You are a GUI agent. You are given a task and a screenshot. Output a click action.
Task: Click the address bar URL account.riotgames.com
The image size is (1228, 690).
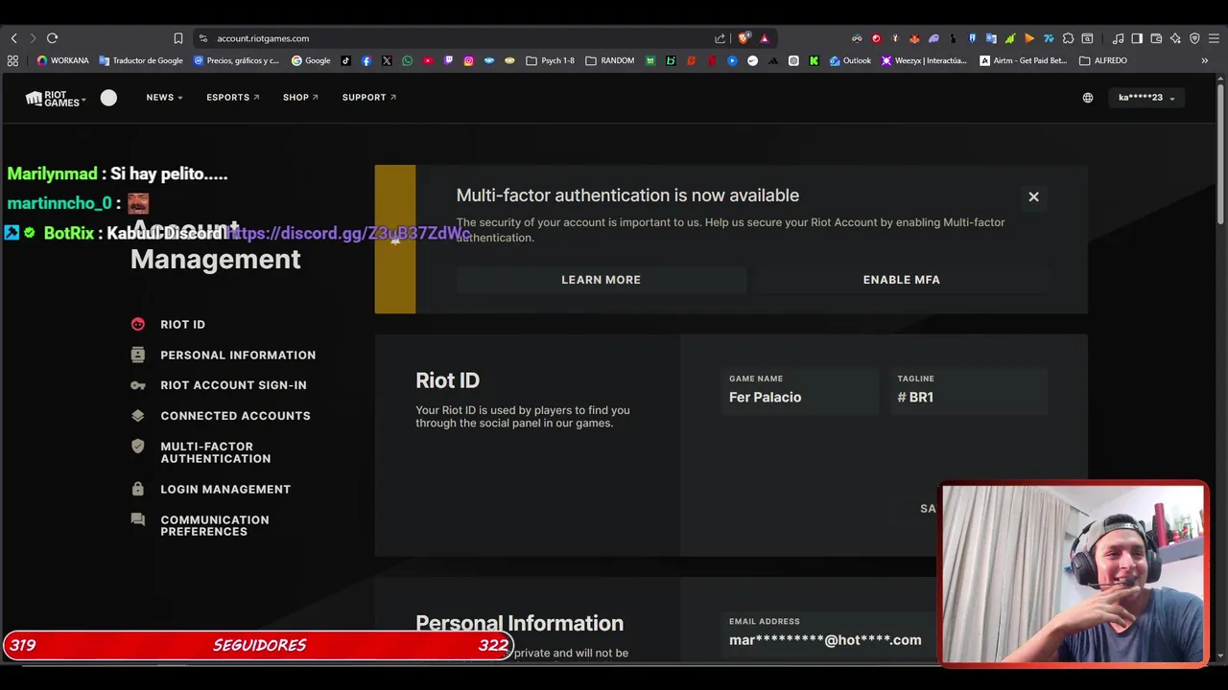(263, 38)
